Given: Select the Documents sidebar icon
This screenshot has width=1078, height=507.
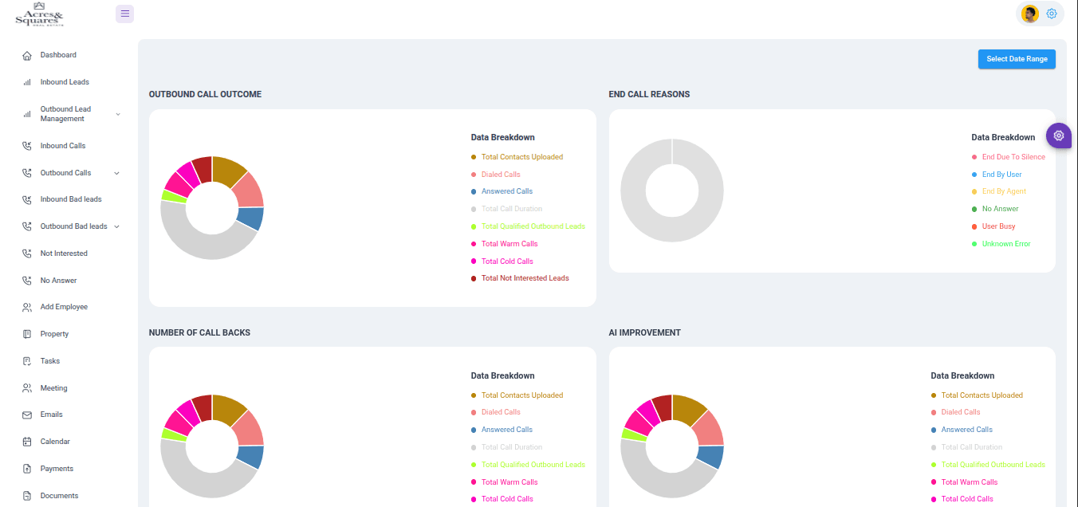Looking at the screenshot, I should click(x=28, y=495).
